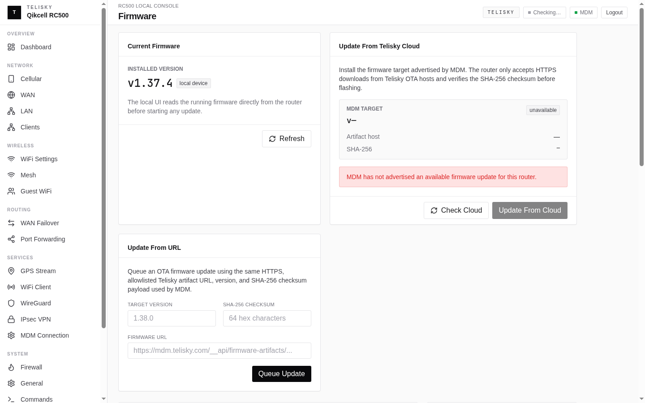Click the Commands terminal icon
The height and width of the screenshot is (403, 645).
coord(11,399)
